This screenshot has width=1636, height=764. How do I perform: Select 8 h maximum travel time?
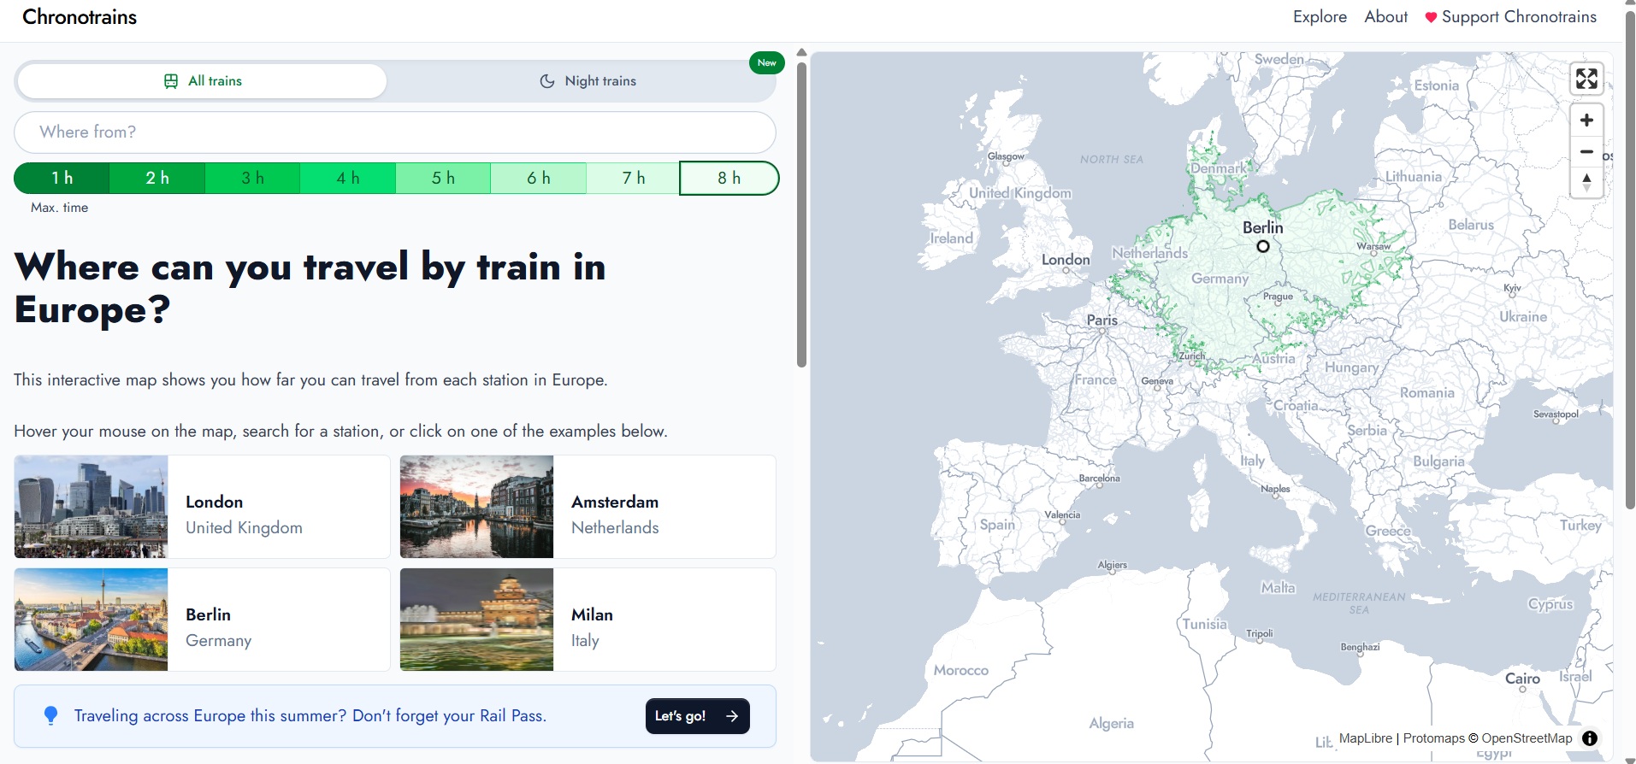[729, 178]
